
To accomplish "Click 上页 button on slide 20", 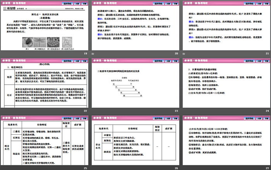I will (166, 2).
